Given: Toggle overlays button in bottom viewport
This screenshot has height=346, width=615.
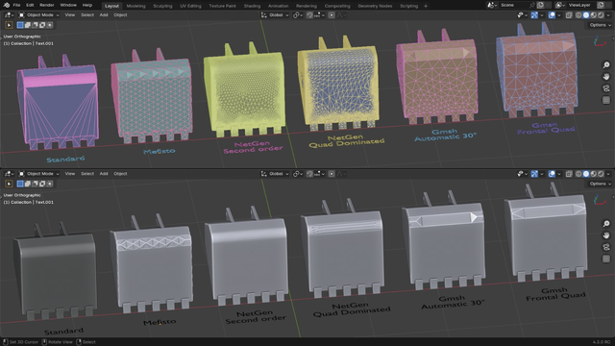Looking at the screenshot, I should [552, 173].
